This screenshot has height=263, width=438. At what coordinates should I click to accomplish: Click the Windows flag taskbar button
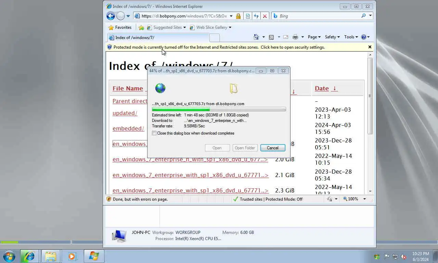click(x=94, y=256)
